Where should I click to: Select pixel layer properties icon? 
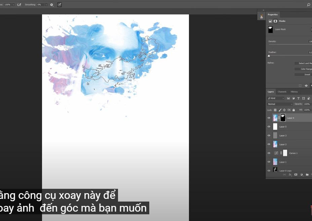[270, 21]
